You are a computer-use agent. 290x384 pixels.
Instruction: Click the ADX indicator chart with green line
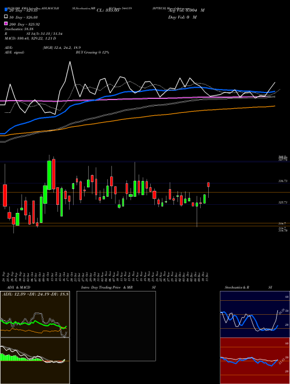pyautogui.click(x=35, y=314)
